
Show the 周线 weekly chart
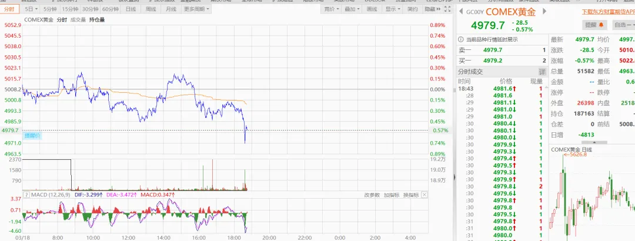(151, 9)
